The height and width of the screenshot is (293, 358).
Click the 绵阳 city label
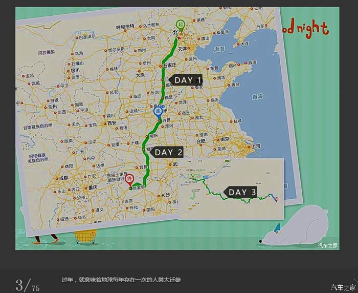(69, 166)
